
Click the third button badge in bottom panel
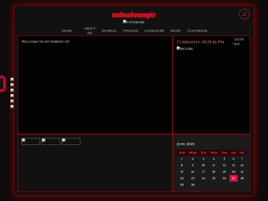(x=71, y=141)
